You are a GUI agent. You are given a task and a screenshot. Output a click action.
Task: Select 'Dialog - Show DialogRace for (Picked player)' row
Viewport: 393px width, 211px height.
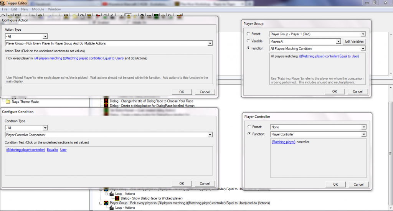pyautogui.click(x=151, y=198)
